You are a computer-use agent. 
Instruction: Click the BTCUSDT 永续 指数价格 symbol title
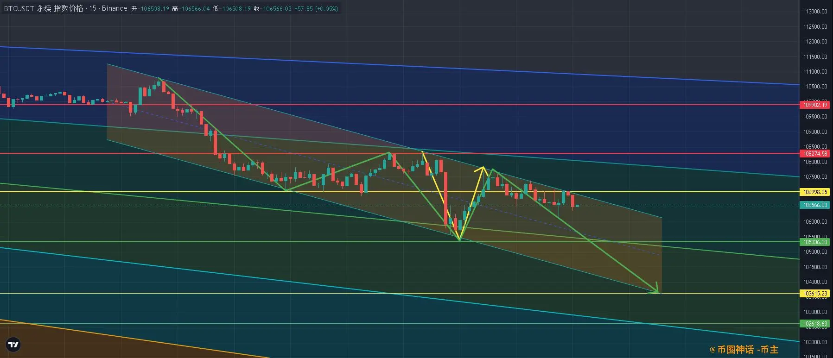pyautogui.click(x=44, y=8)
